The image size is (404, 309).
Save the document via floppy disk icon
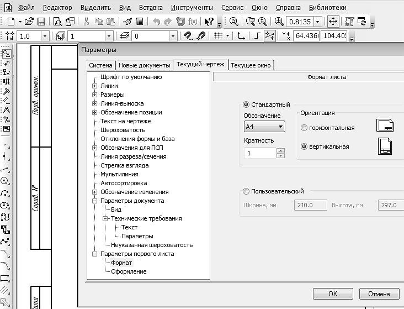41,22
